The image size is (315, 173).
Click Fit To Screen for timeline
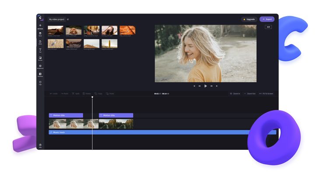coord(266,94)
